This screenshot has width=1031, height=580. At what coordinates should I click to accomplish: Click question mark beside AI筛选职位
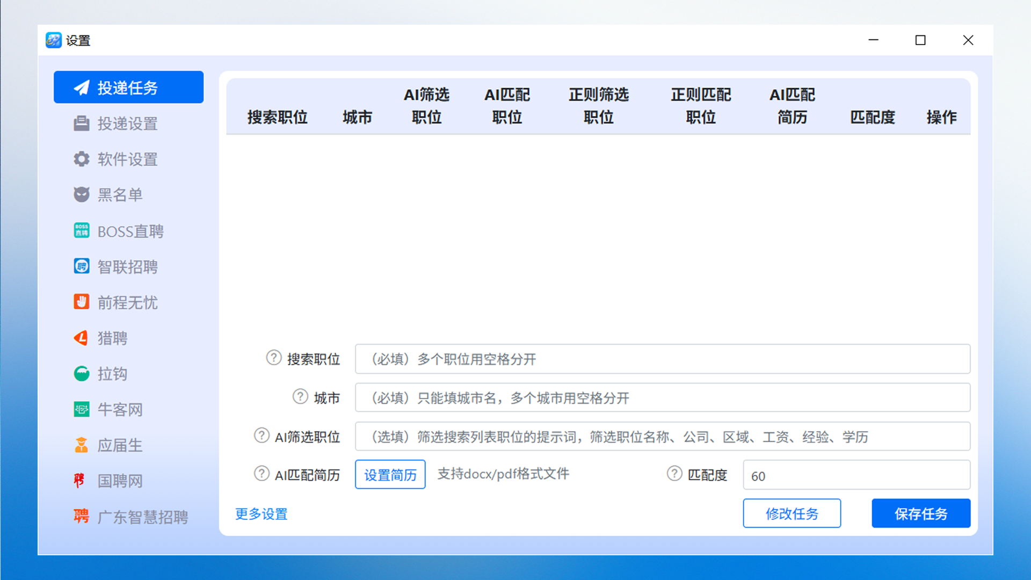point(262,436)
